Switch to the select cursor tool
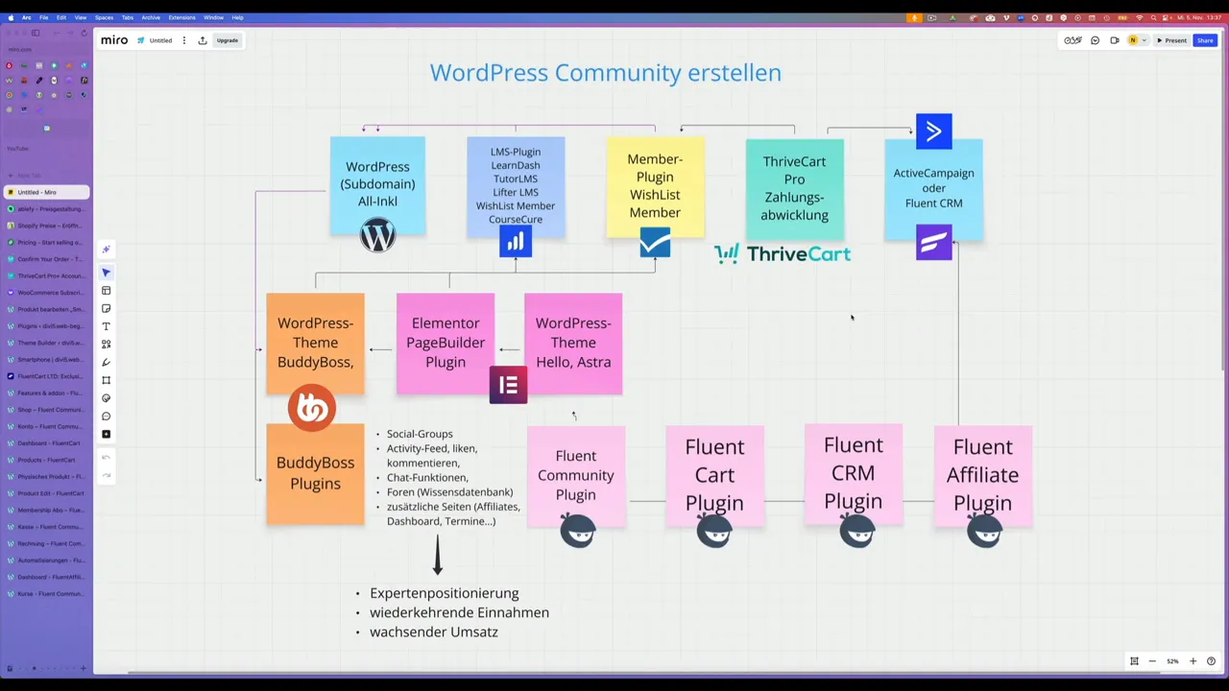Image resolution: width=1229 pixels, height=691 pixels. coord(106,273)
